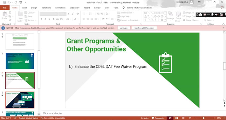
Task: Click Decrease Font Size icon
Action: point(72,14)
